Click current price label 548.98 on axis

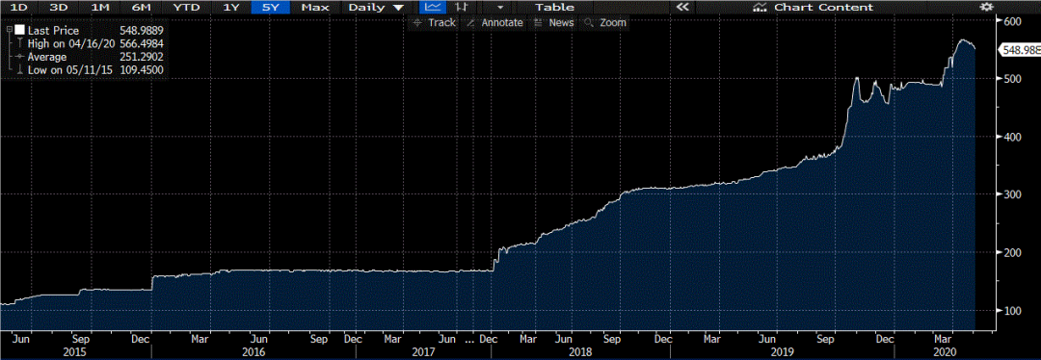coord(1021,50)
